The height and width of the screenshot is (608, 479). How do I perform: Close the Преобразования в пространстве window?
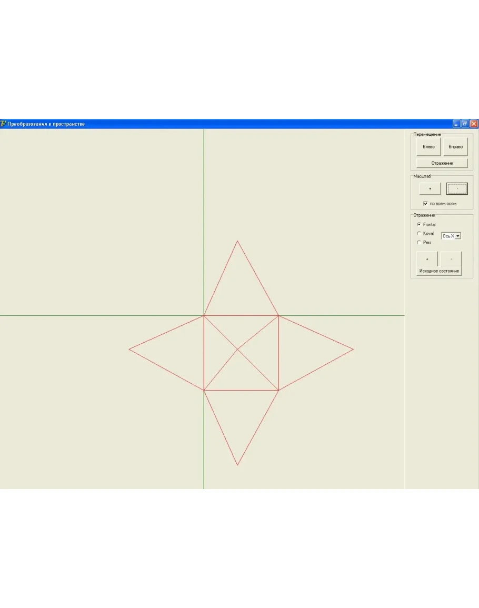(x=474, y=124)
